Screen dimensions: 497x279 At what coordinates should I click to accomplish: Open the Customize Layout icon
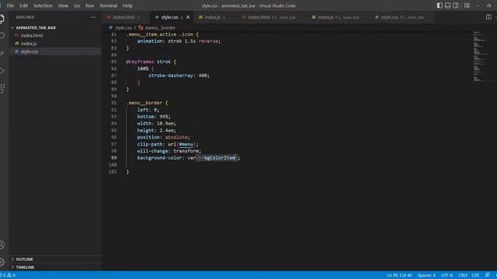pos(467,5)
